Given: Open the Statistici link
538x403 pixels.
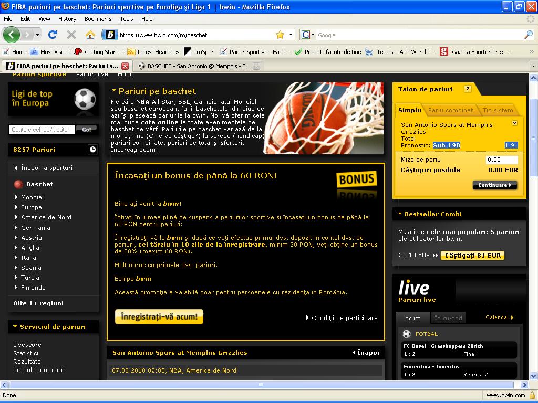Looking at the screenshot, I should (x=26, y=353).
